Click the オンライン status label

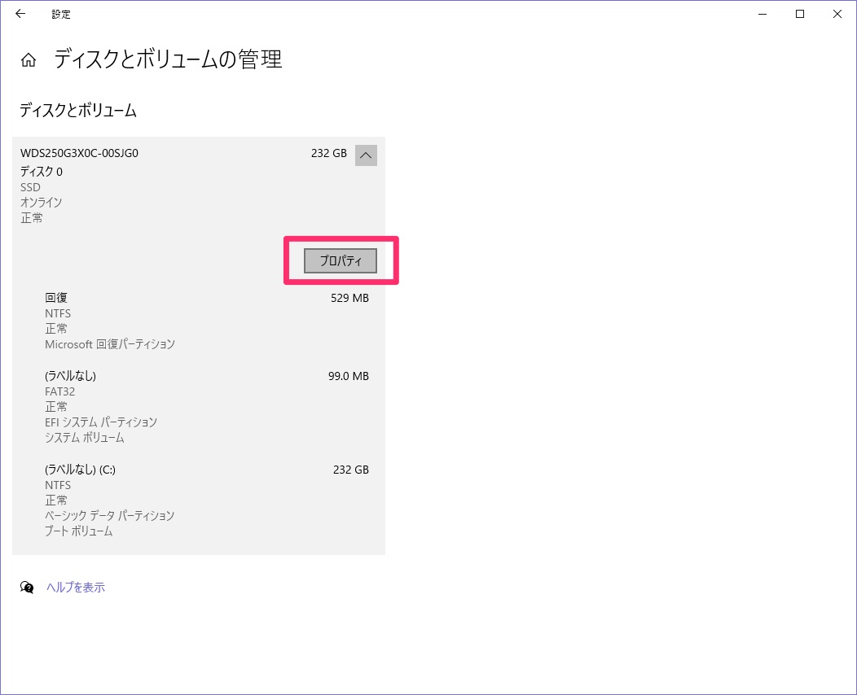(42, 203)
